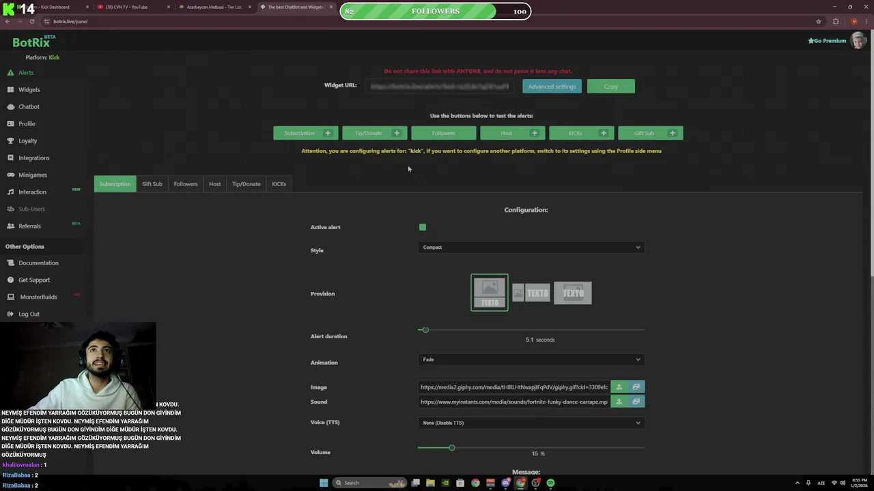Click the BotRix logo
Screen dimensions: 874x491
coord(33,42)
